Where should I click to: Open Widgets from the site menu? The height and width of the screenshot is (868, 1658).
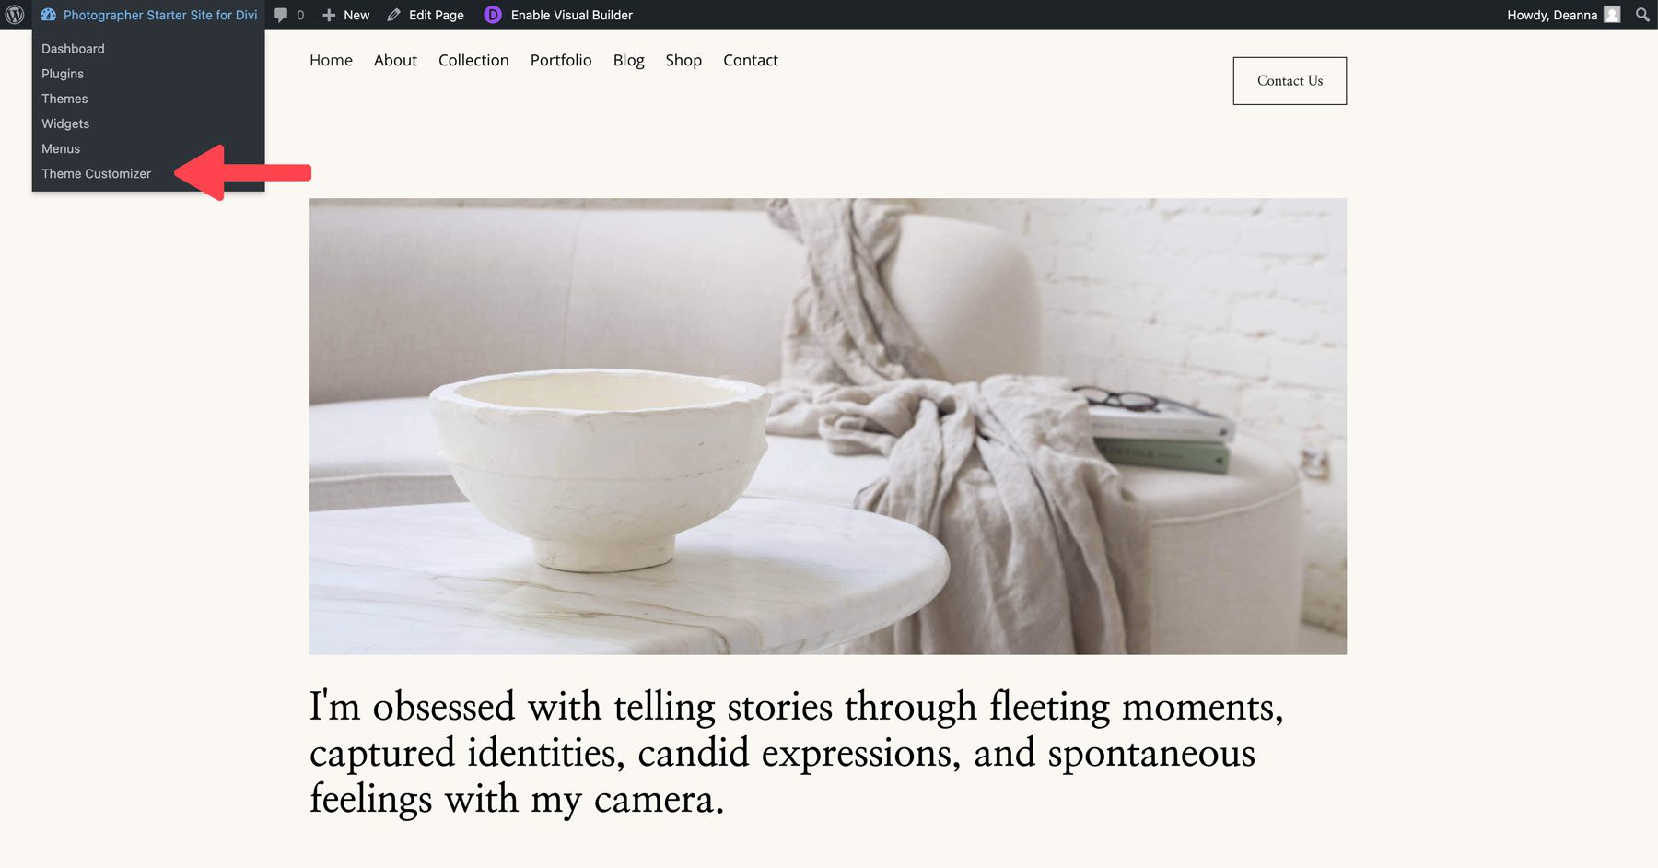point(65,123)
